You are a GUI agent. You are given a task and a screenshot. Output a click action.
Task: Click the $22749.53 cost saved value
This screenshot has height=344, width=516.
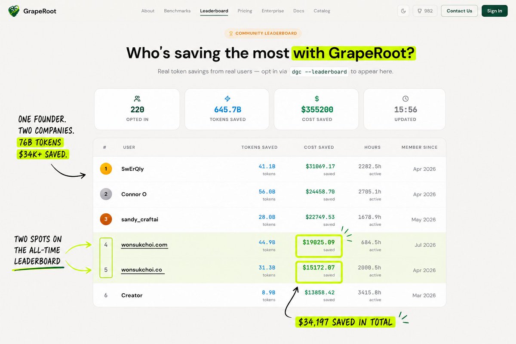point(320,216)
